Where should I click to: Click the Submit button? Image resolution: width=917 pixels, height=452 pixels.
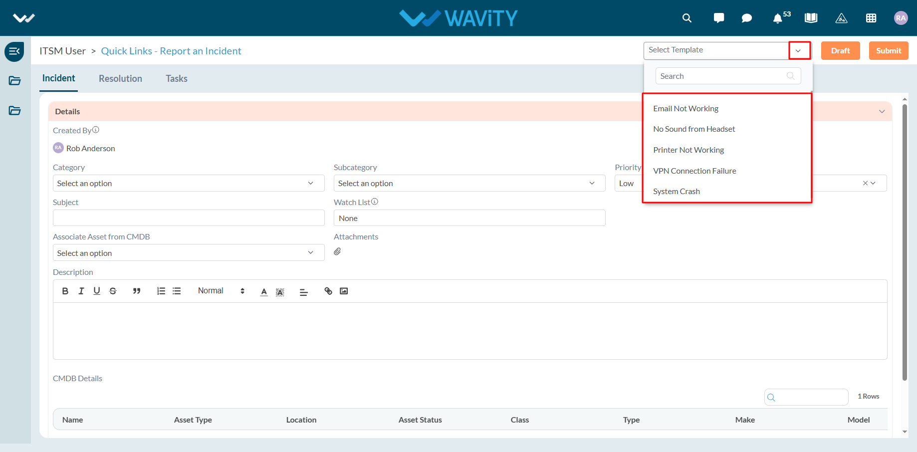click(x=889, y=50)
